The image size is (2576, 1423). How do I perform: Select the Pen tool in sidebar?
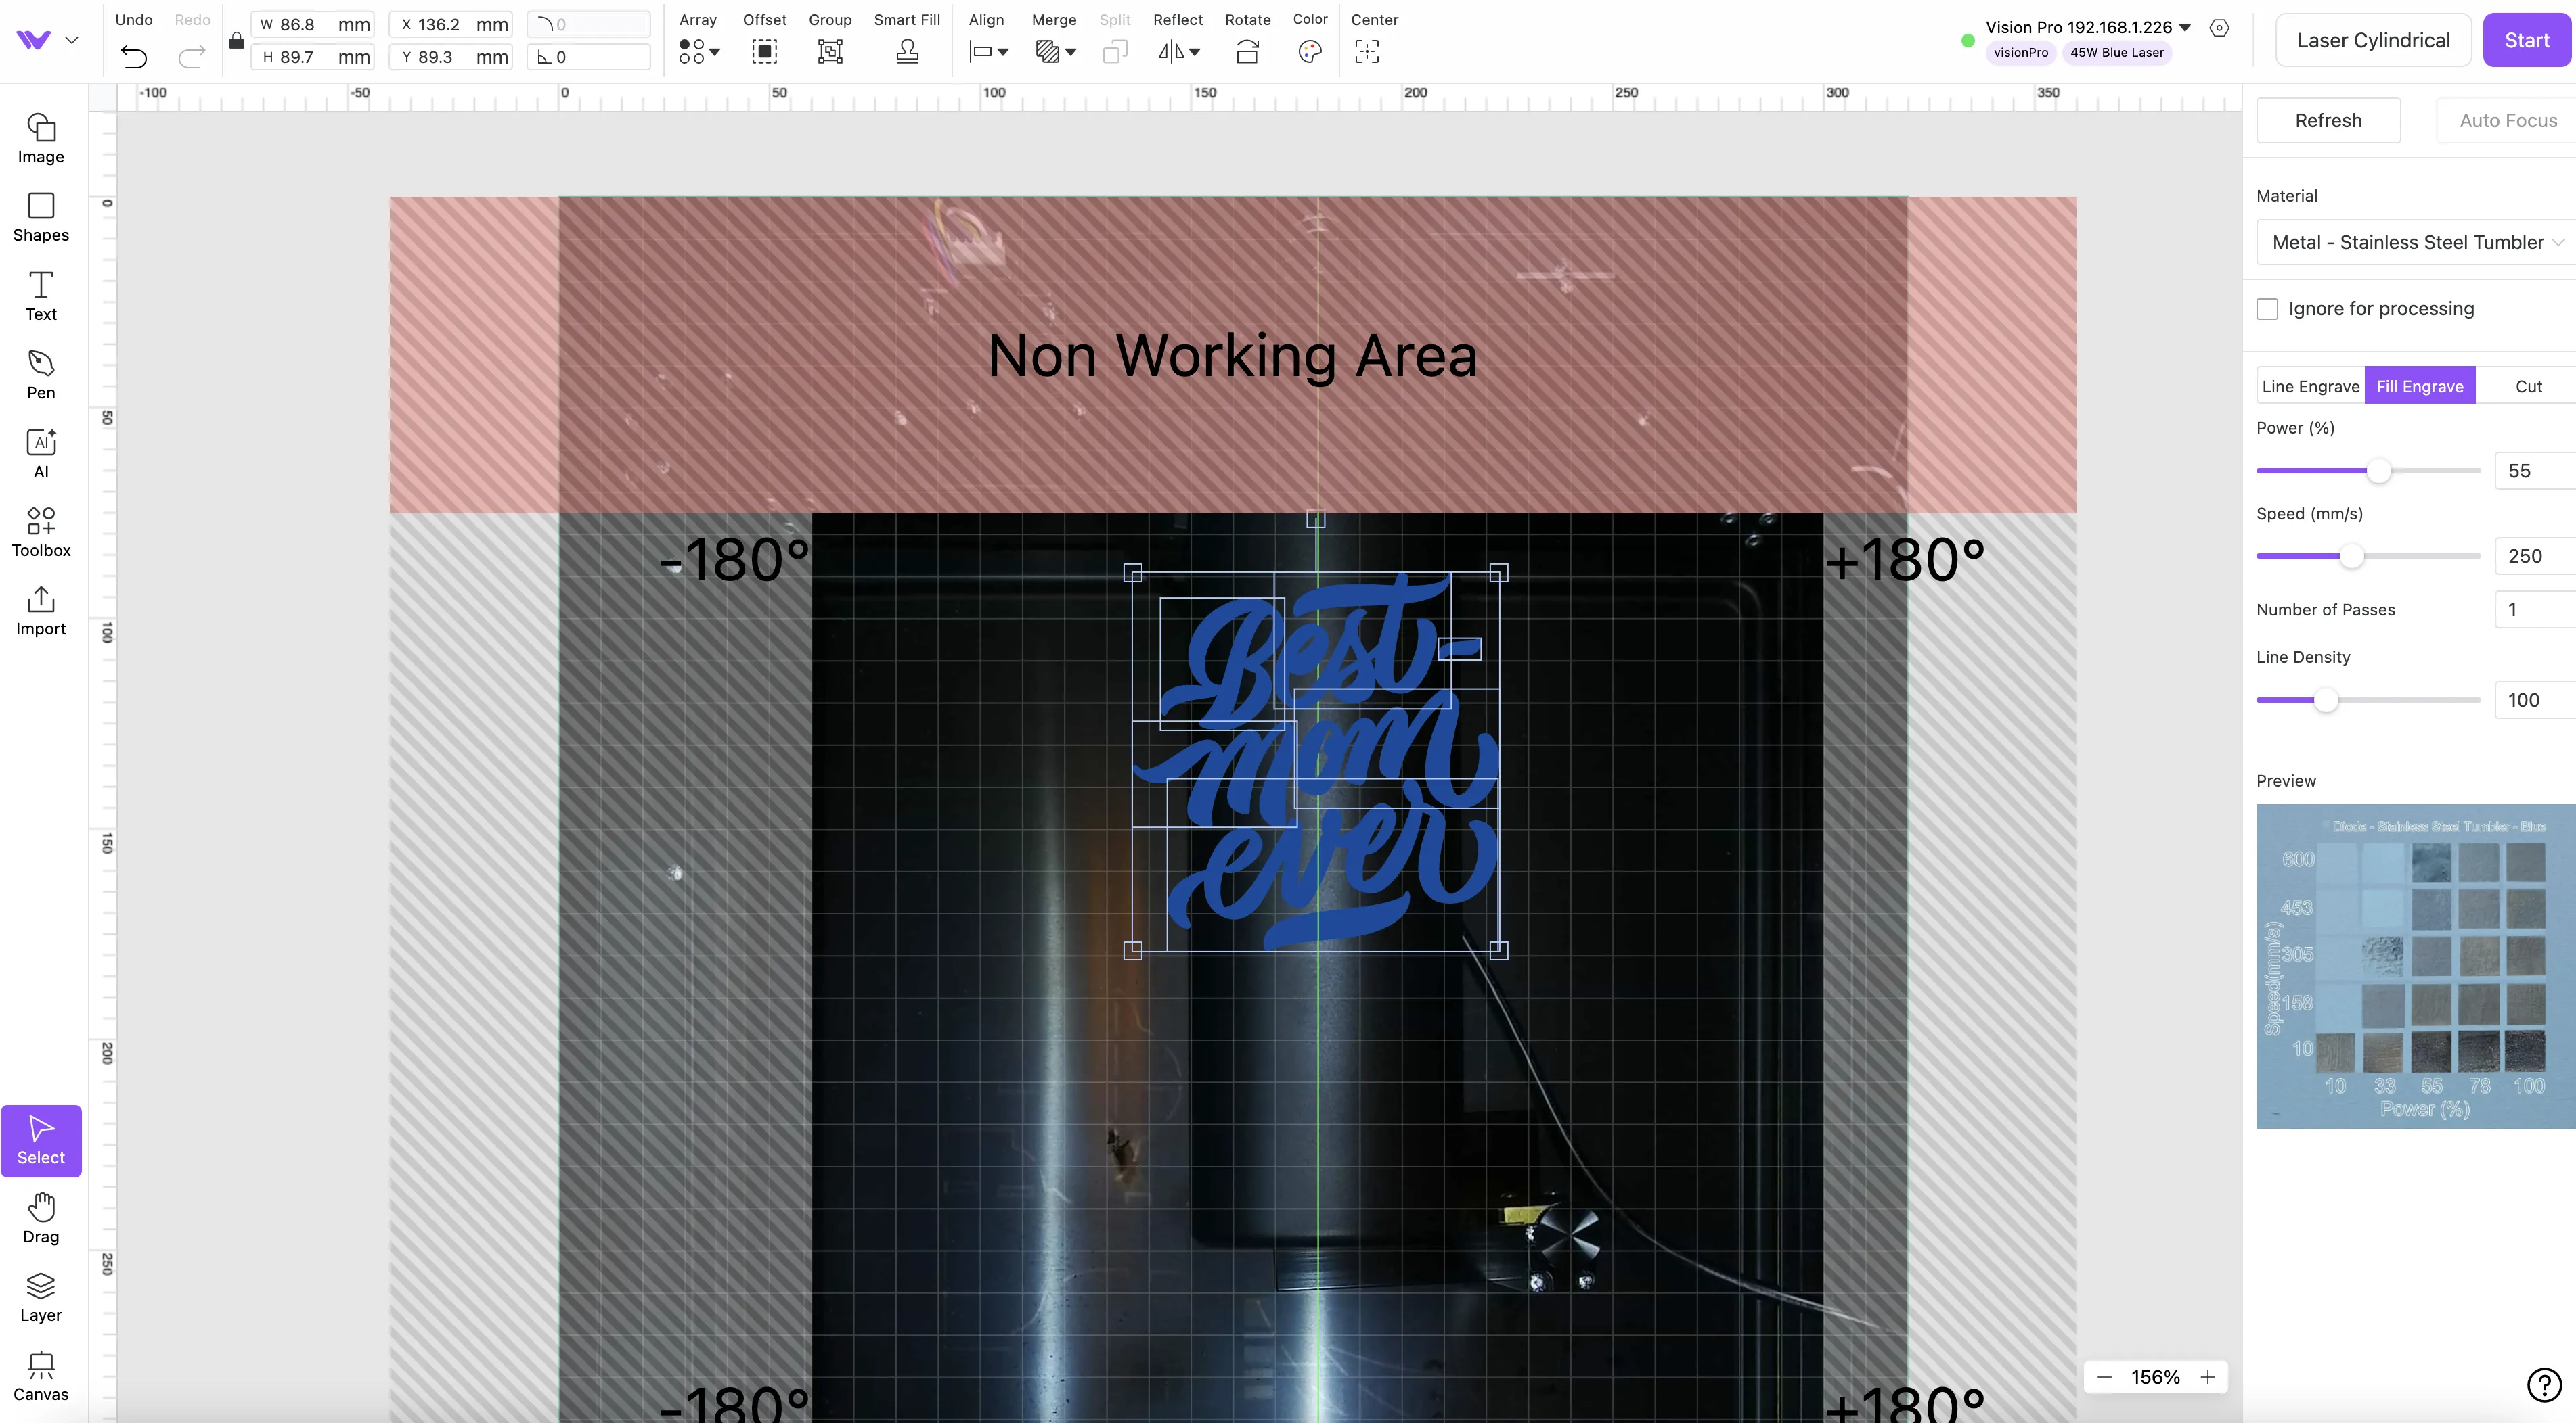[x=41, y=375]
